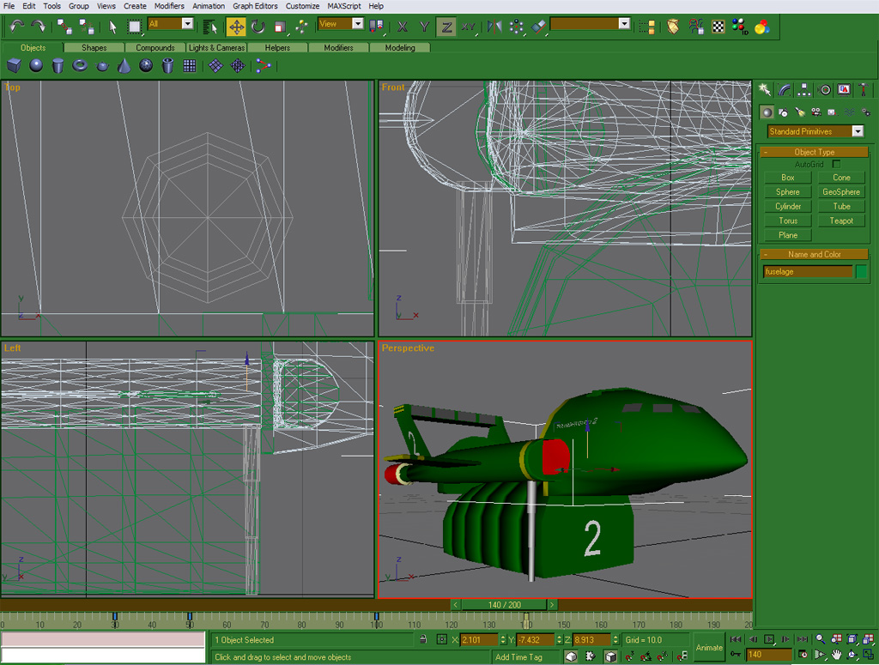Viewport: 879px width, 665px height.
Task: Collapse the Name and Color rollout
Action: [814, 254]
